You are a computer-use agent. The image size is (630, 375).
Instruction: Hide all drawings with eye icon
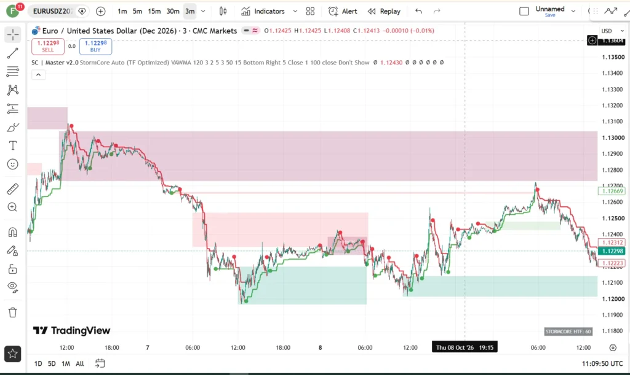[13, 287]
